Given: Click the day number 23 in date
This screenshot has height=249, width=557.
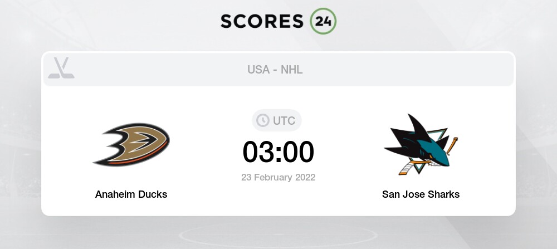Looking at the screenshot, I should coord(246,178).
